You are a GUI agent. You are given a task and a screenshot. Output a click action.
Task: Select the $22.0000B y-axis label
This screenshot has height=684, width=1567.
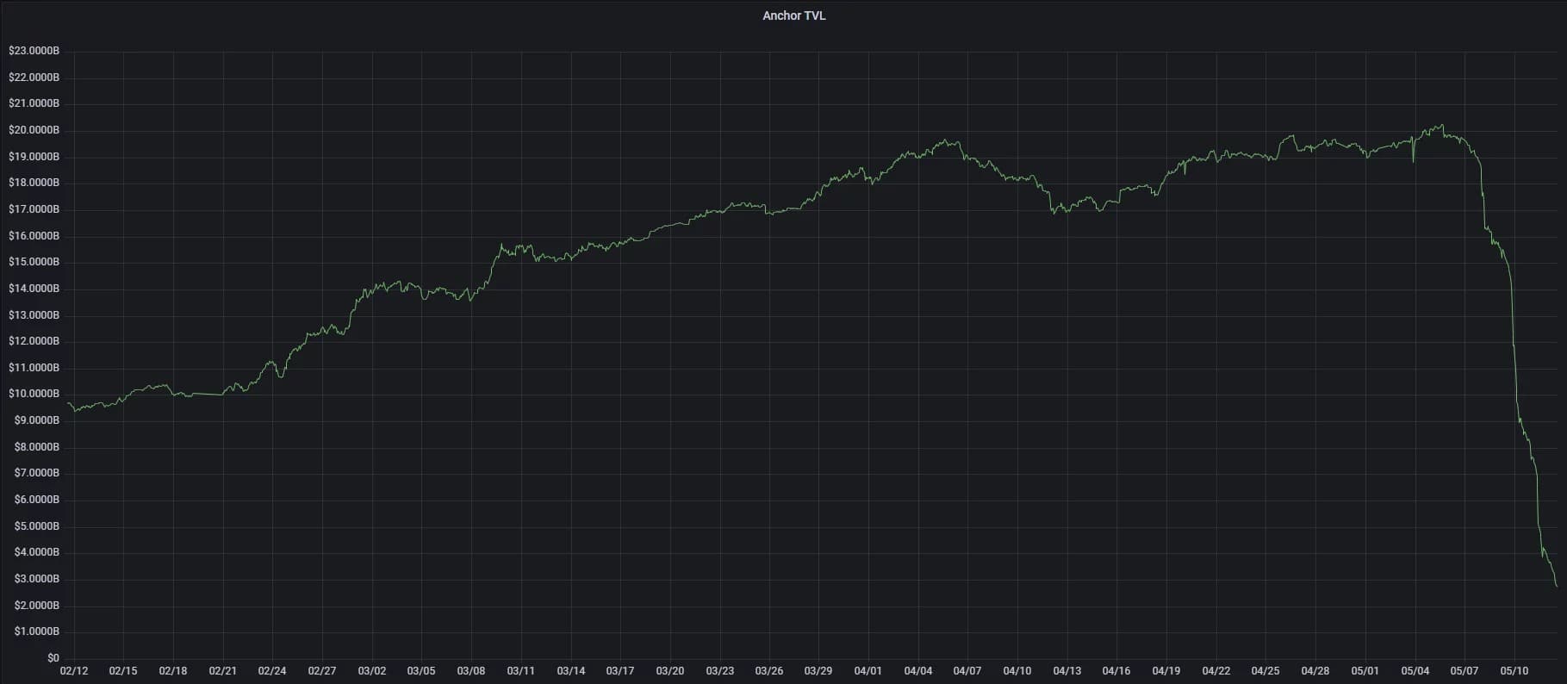(x=34, y=78)
